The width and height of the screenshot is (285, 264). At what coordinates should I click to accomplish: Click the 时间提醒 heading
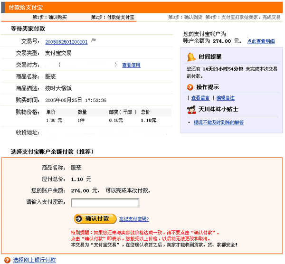[x=210, y=57]
